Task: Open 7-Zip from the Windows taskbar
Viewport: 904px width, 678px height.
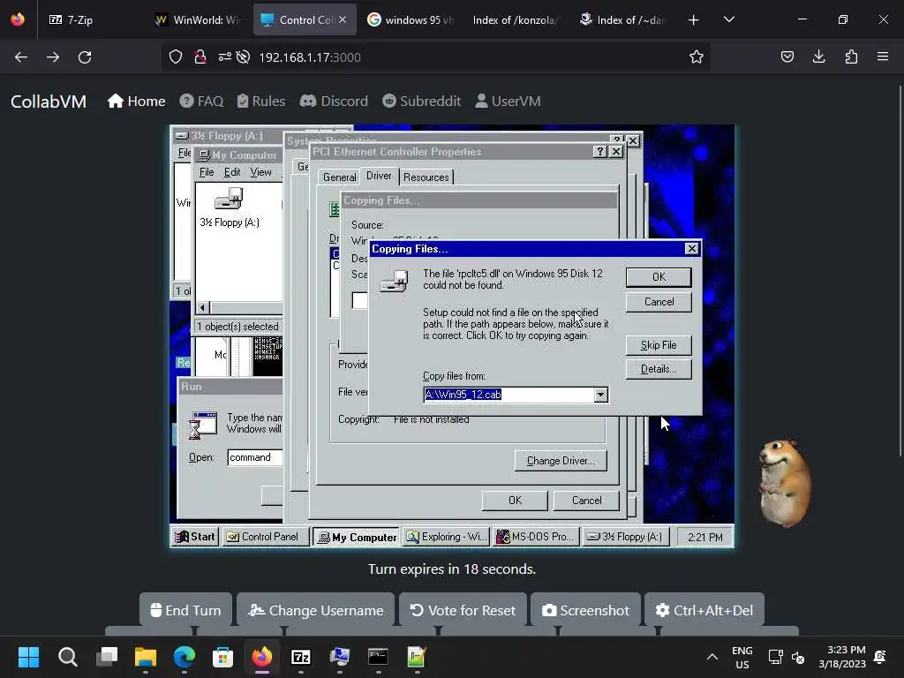Action: tap(301, 657)
